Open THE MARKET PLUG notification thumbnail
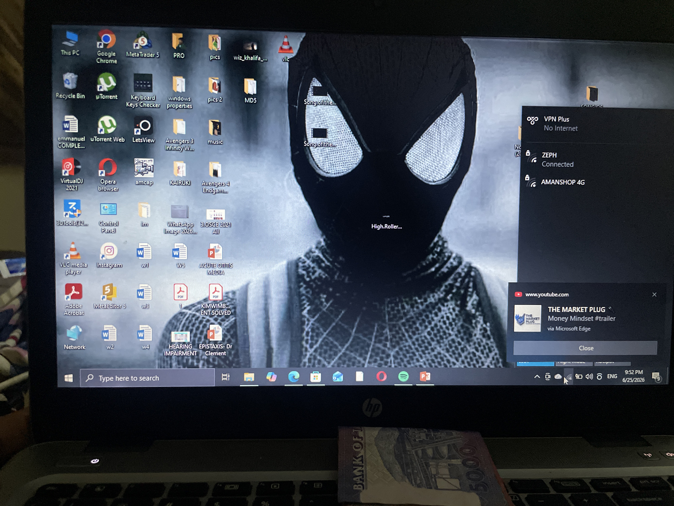The image size is (674, 506). [x=527, y=318]
